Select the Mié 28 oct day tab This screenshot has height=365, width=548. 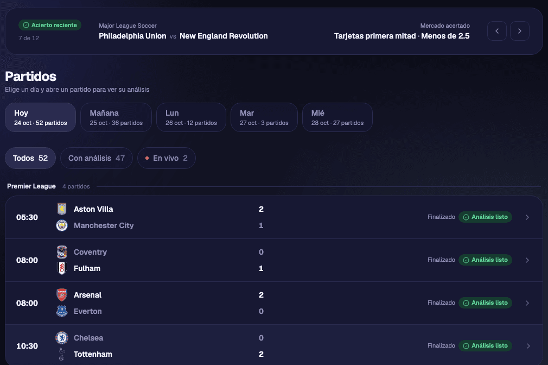pyautogui.click(x=337, y=117)
